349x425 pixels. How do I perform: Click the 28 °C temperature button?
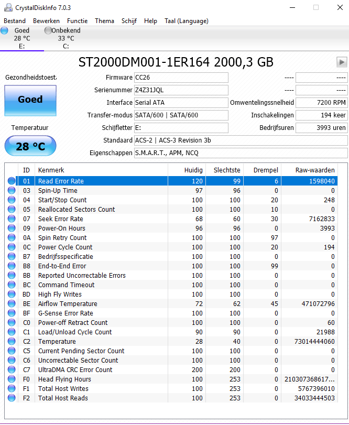pos(30,146)
